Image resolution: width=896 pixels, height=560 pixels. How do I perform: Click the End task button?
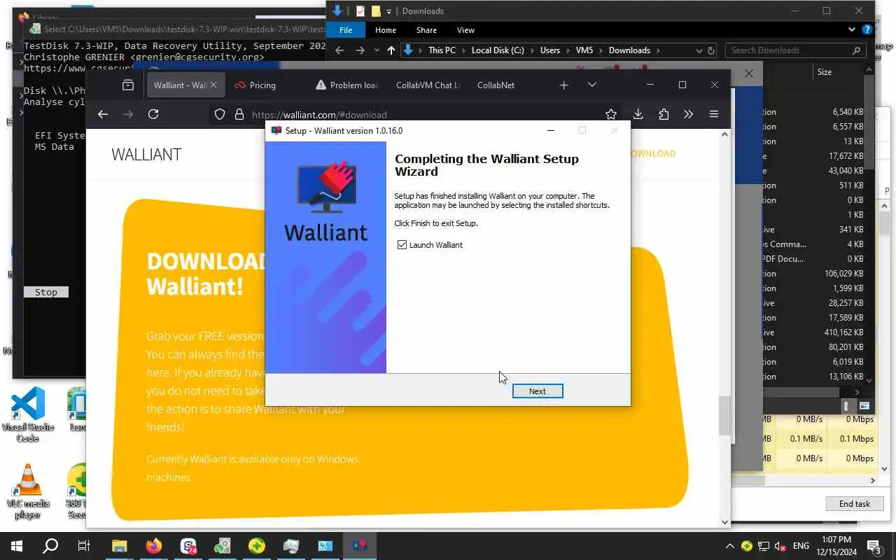click(x=855, y=503)
